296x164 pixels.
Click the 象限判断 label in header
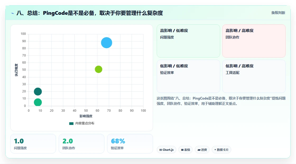(x=278, y=13)
